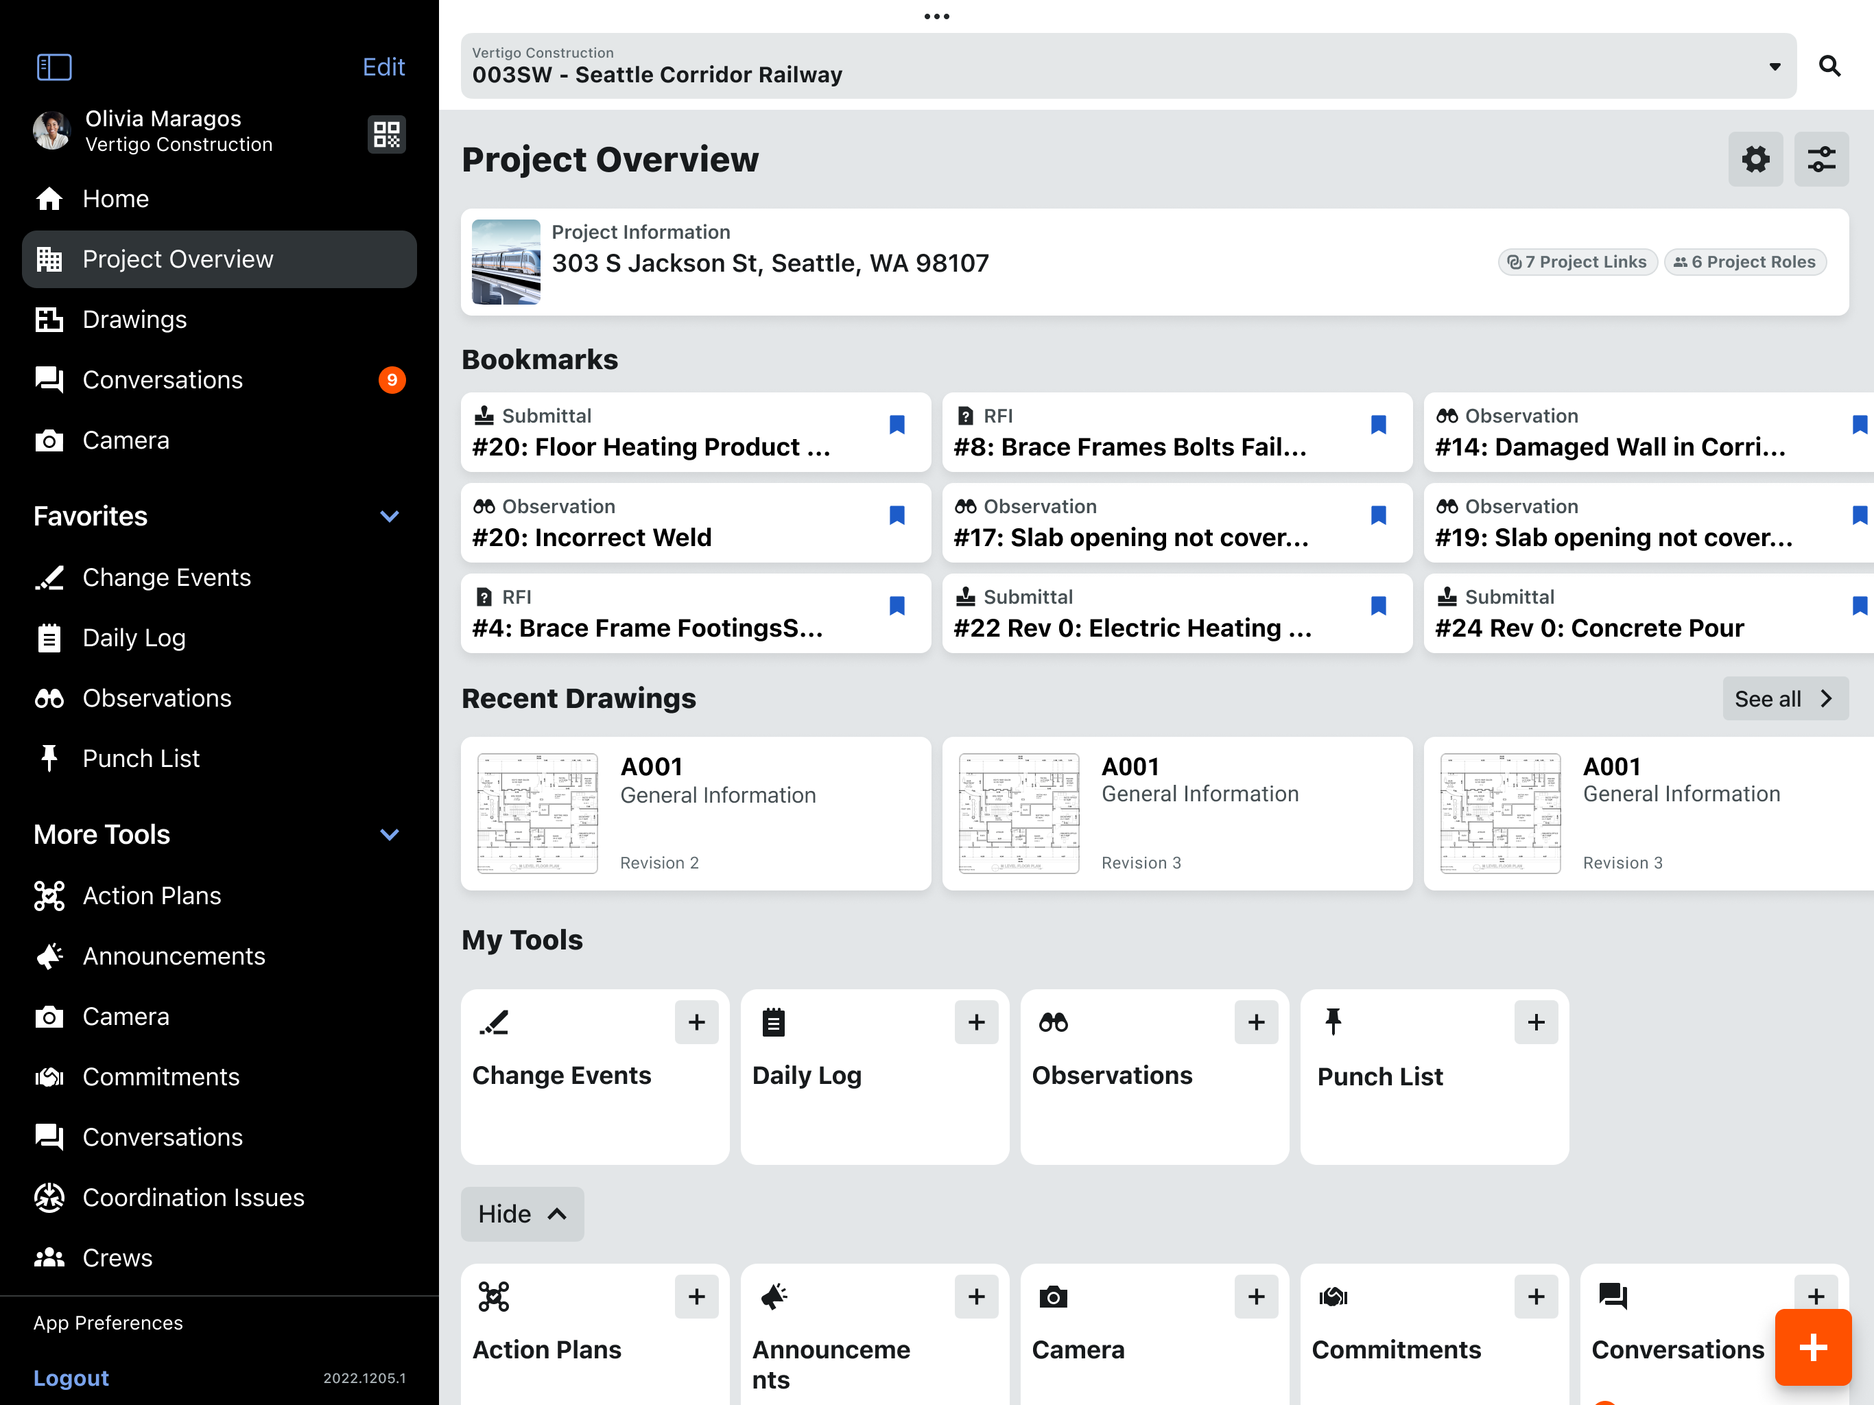Collapse the Favorites section

click(x=390, y=515)
